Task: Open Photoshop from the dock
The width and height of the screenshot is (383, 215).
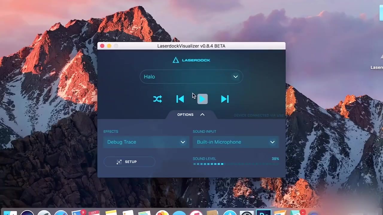Action: coord(264,213)
